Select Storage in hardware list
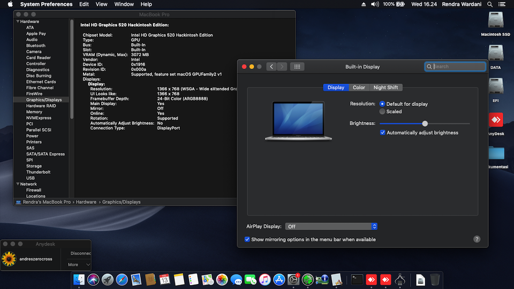Image resolution: width=514 pixels, height=289 pixels. point(34,166)
